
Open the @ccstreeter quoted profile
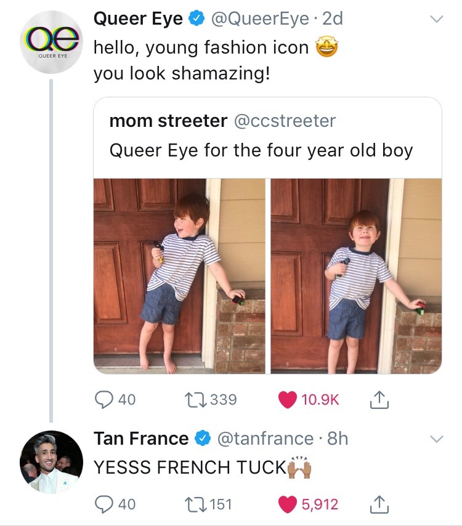pos(284,121)
